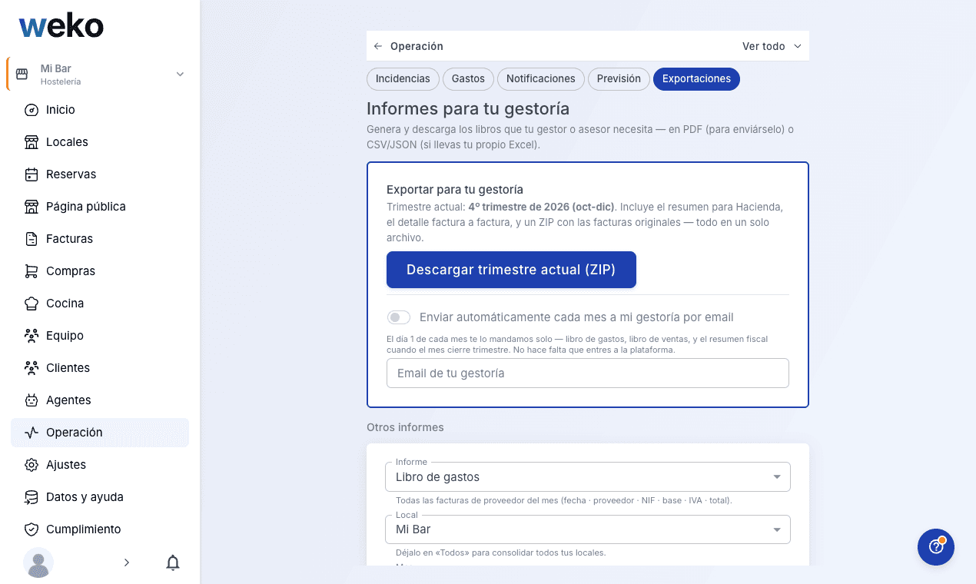
Task: Click the weko logo
Action: [x=61, y=26]
